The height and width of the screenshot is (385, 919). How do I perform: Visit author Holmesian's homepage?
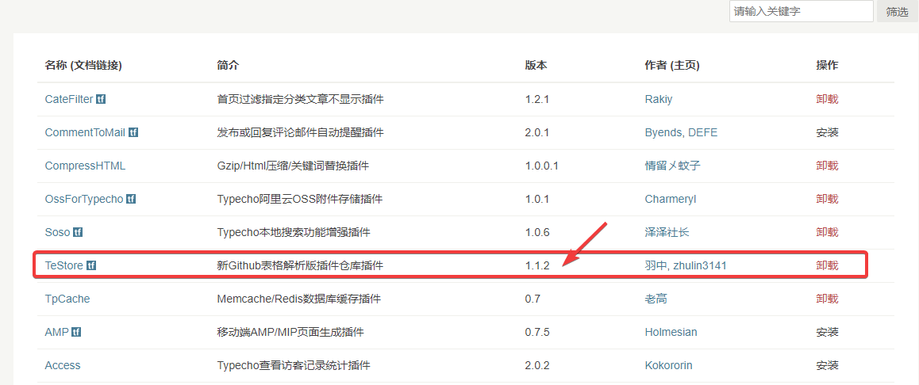pos(671,333)
